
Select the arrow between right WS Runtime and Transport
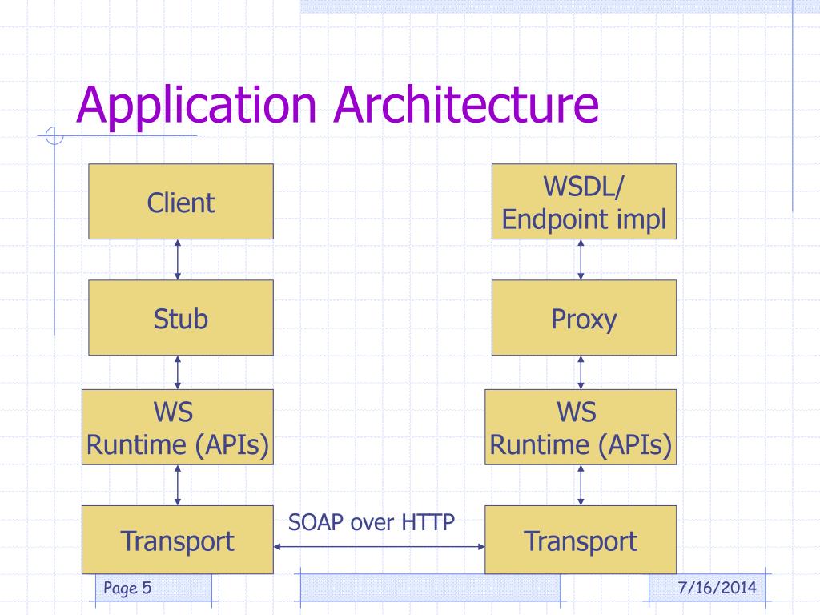(x=581, y=485)
